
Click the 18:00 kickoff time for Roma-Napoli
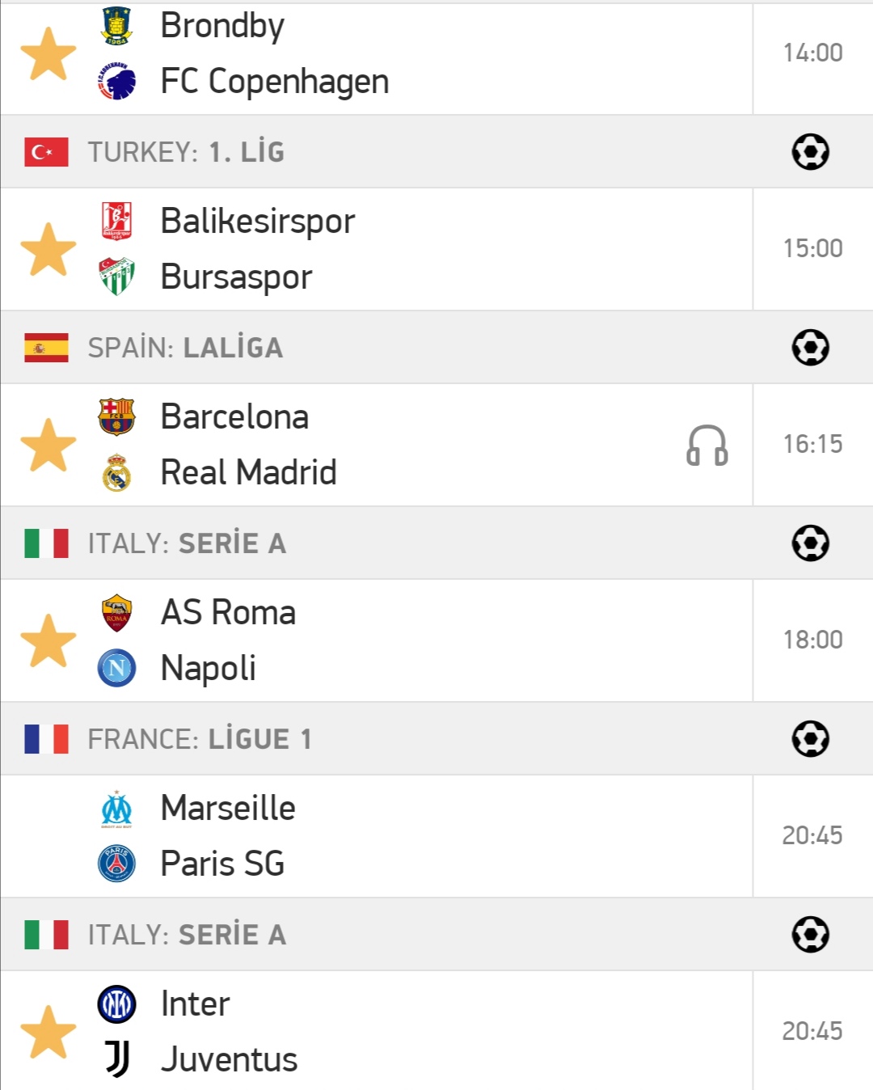click(812, 640)
